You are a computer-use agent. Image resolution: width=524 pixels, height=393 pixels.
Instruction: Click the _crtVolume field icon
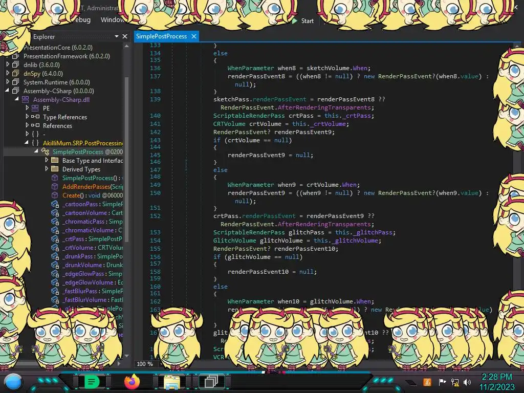click(55, 247)
